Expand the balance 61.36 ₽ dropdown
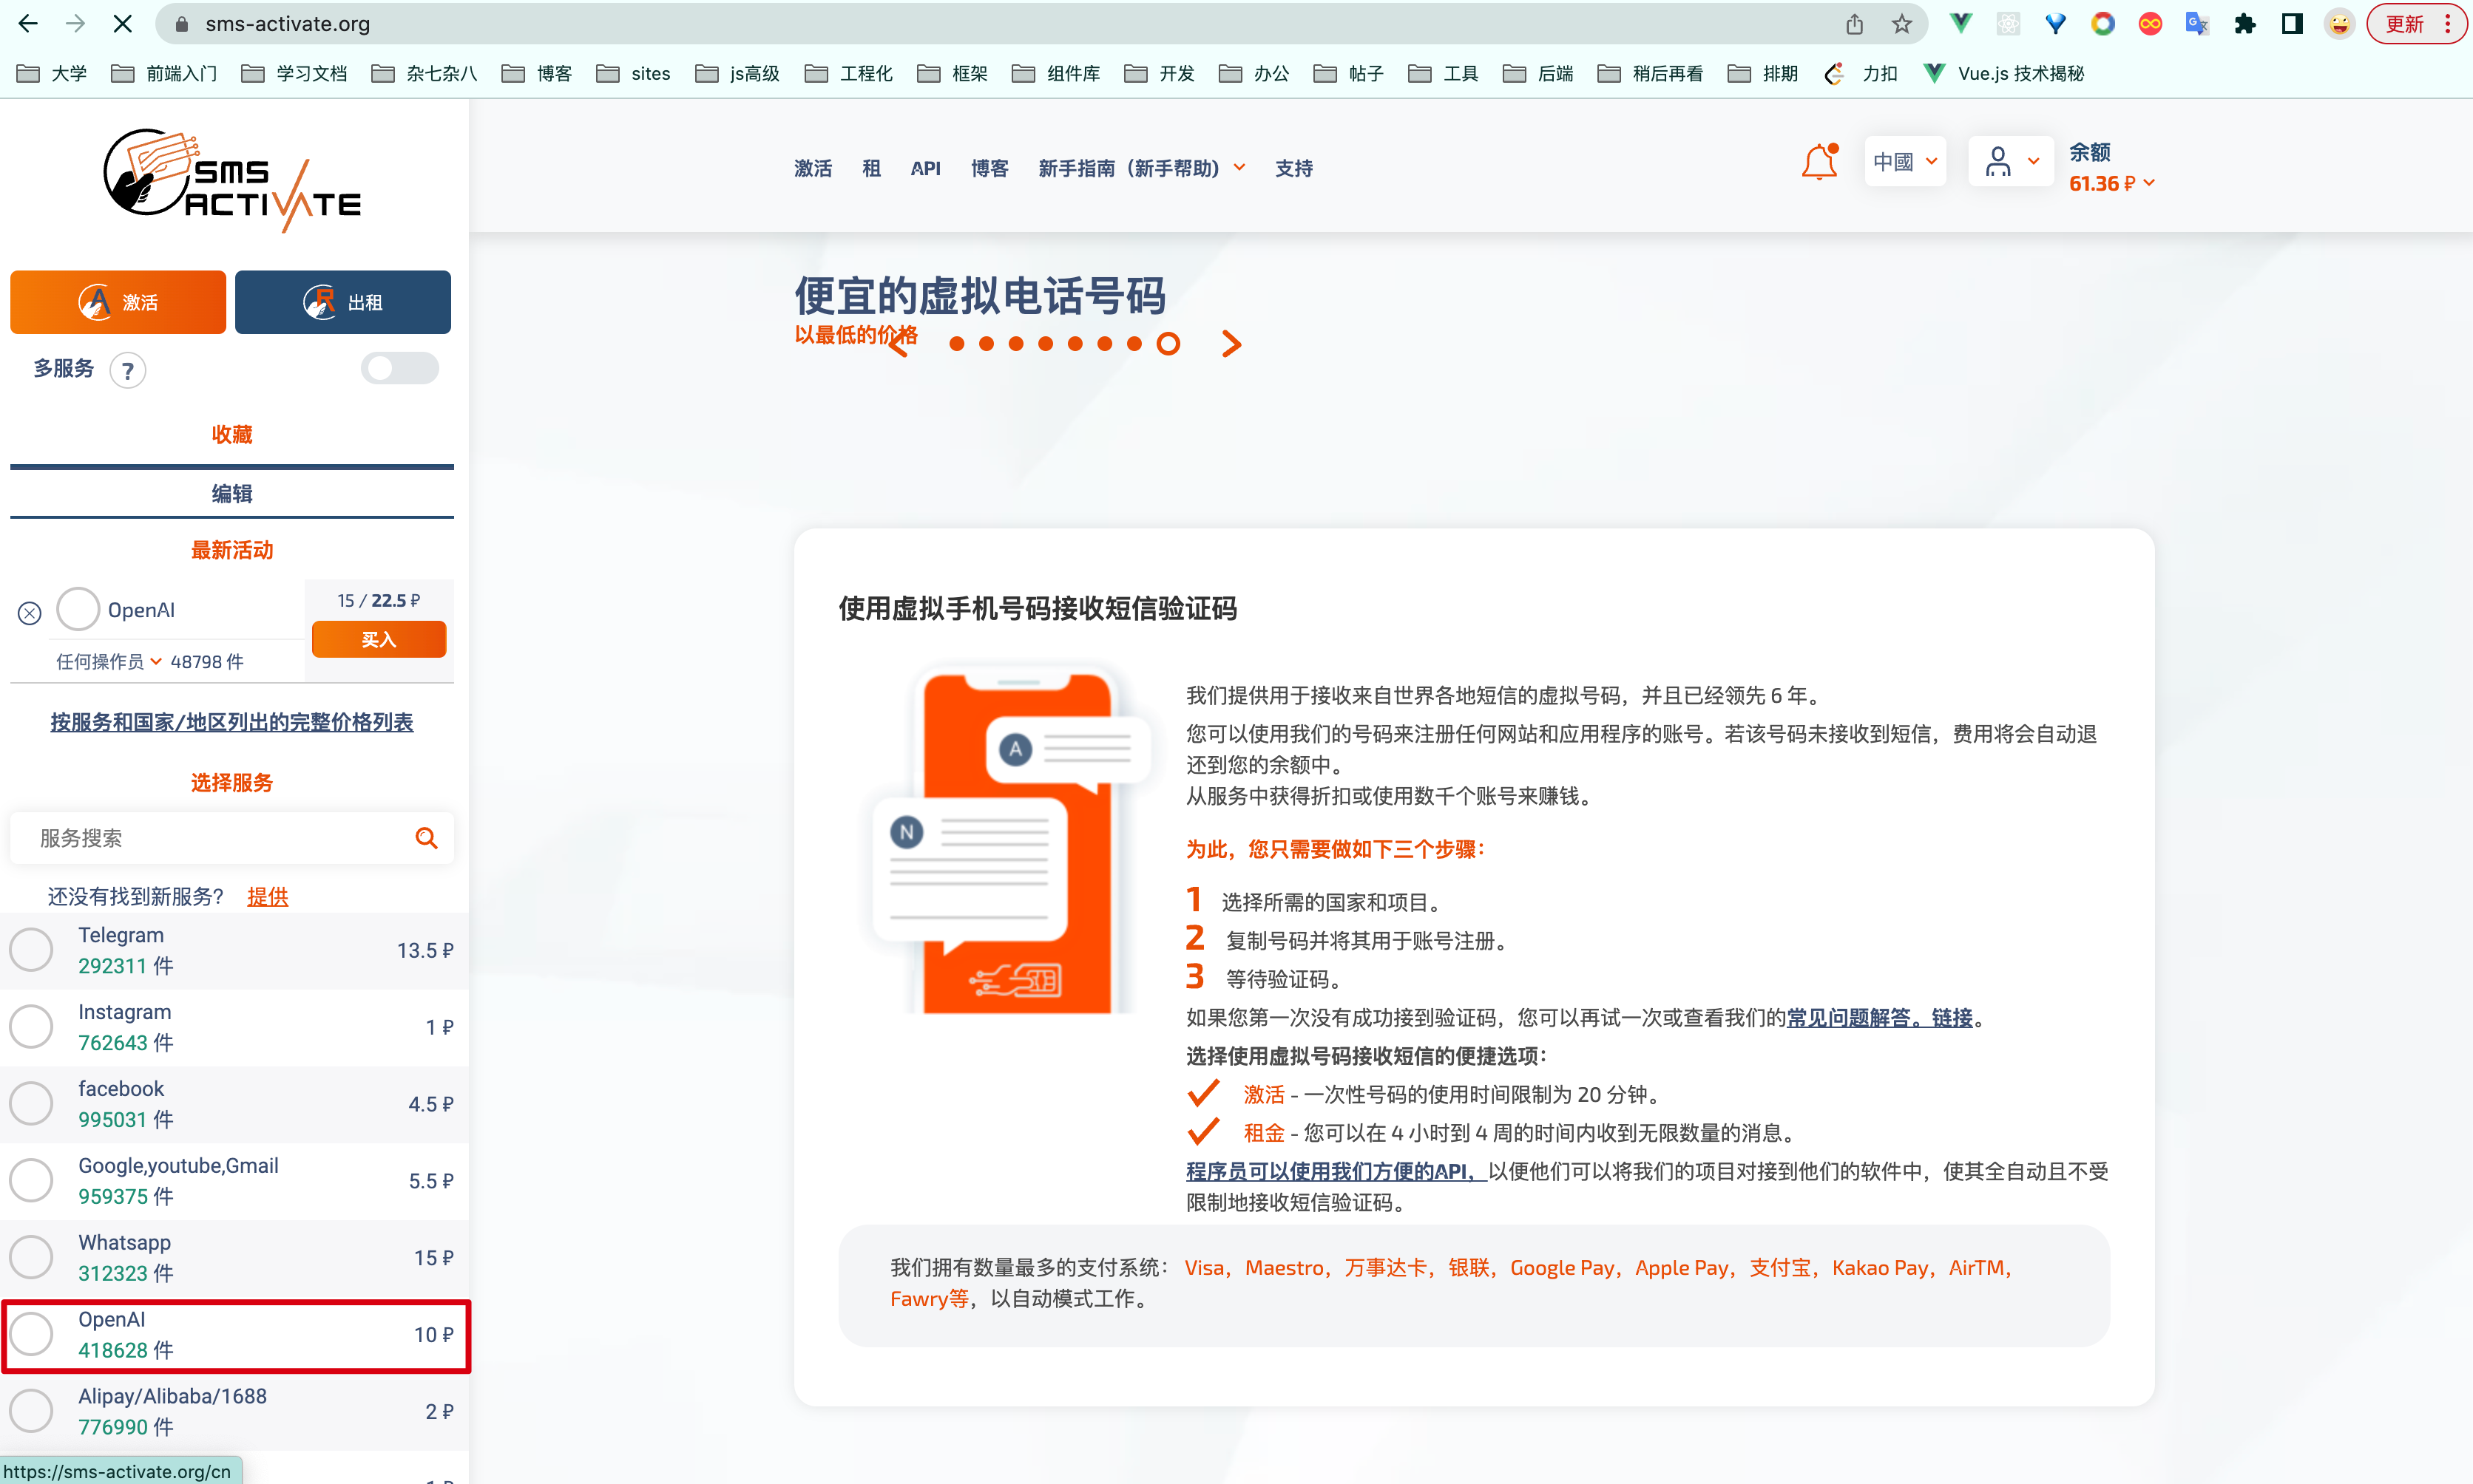Viewport: 2473px width, 1484px height. pos(2111,184)
